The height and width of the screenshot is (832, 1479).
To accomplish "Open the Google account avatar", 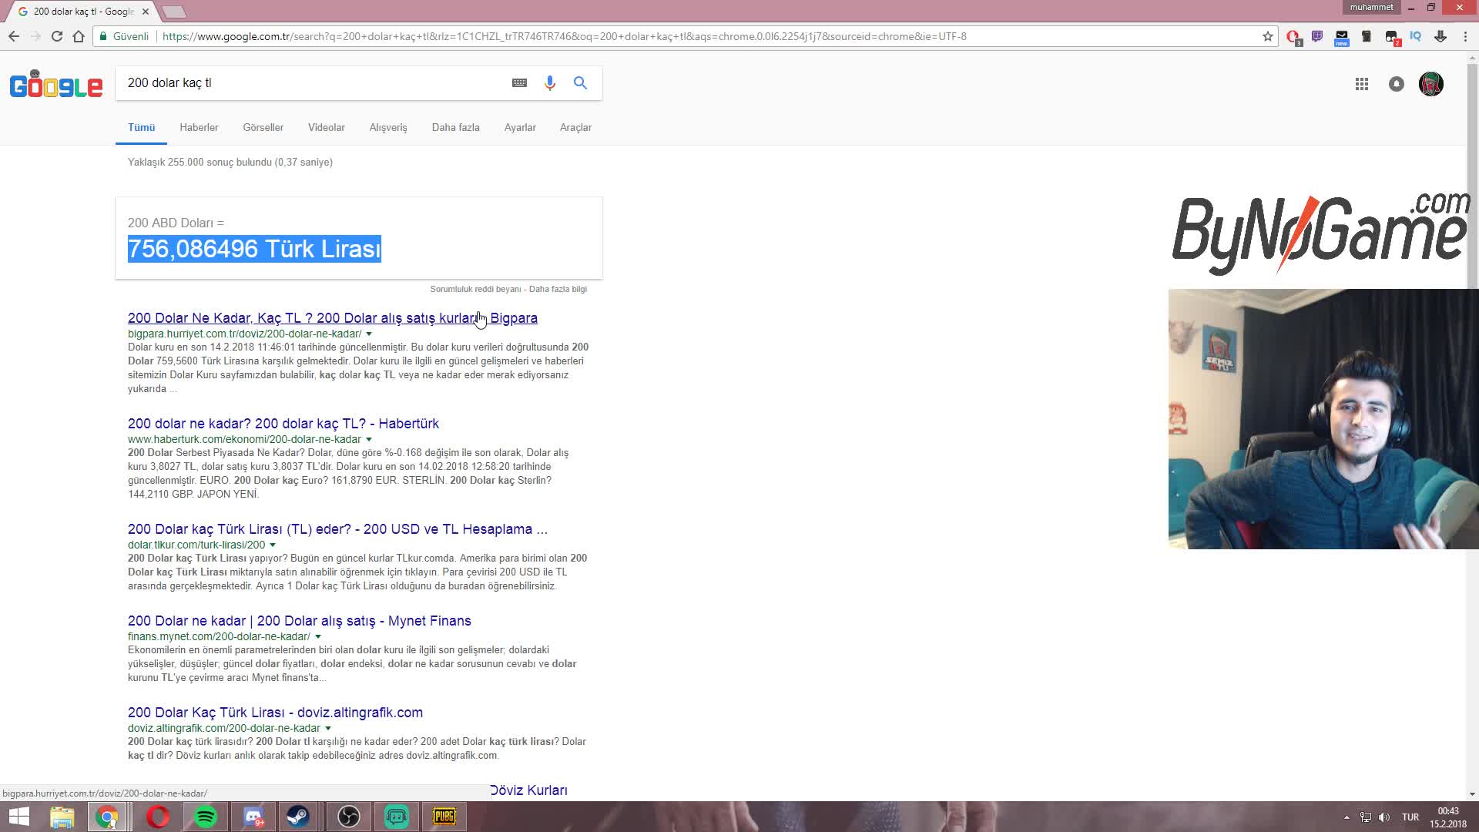I will tap(1431, 84).
